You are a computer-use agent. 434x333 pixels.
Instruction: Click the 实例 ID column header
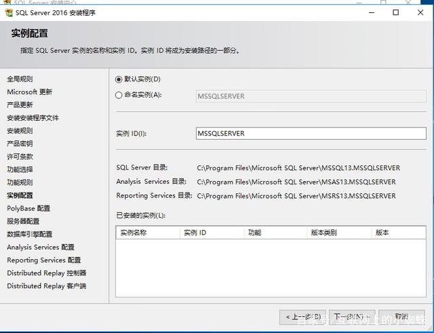point(212,233)
